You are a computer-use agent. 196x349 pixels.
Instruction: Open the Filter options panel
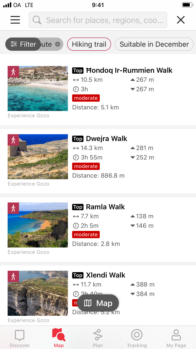tap(23, 44)
